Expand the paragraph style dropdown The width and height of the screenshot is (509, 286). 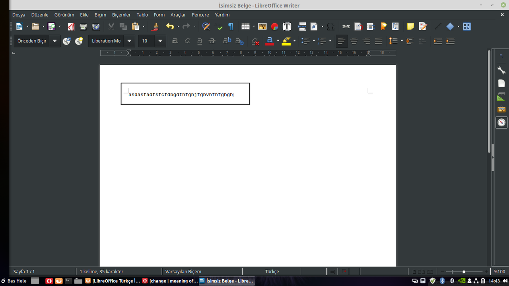tap(54, 41)
